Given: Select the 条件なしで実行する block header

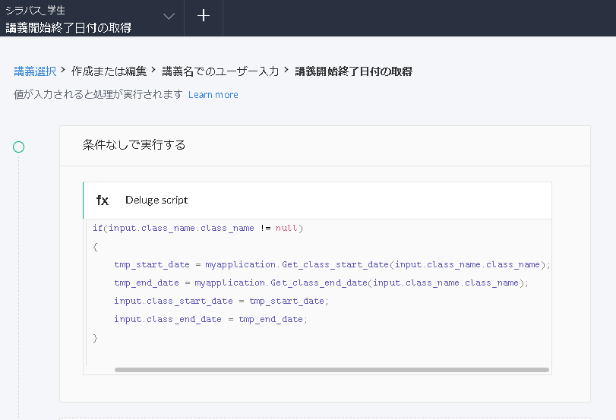Looking at the screenshot, I should pyautogui.click(x=325, y=146).
